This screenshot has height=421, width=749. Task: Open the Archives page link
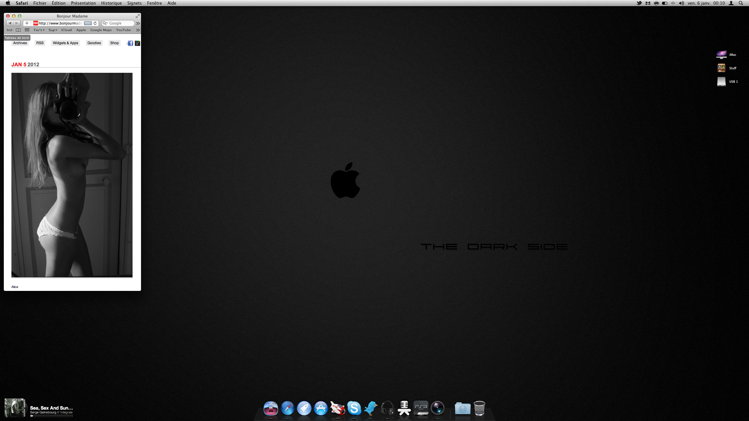tap(20, 43)
